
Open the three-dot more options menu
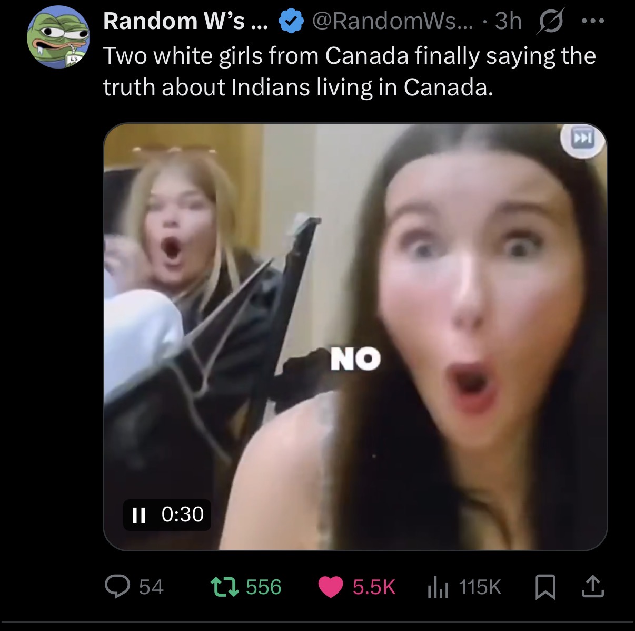[593, 22]
